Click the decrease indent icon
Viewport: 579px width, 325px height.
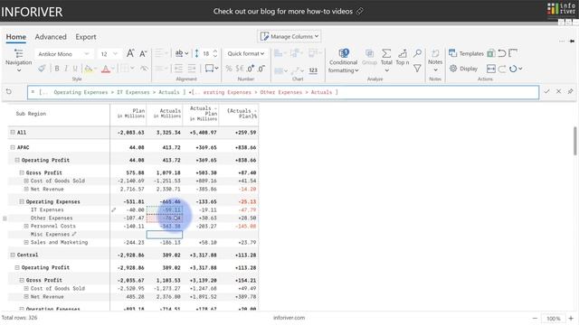coord(179,69)
